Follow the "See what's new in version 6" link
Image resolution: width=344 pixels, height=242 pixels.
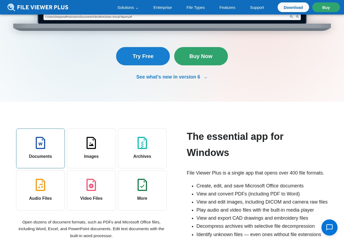click(x=172, y=77)
